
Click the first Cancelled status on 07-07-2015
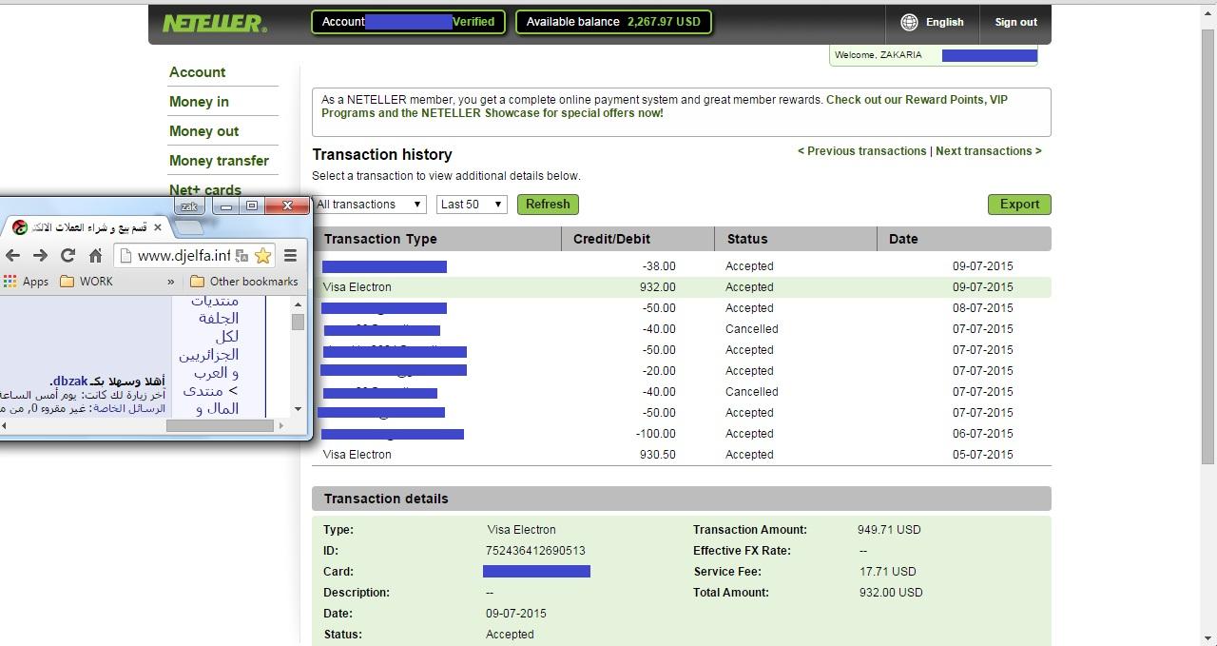point(751,329)
